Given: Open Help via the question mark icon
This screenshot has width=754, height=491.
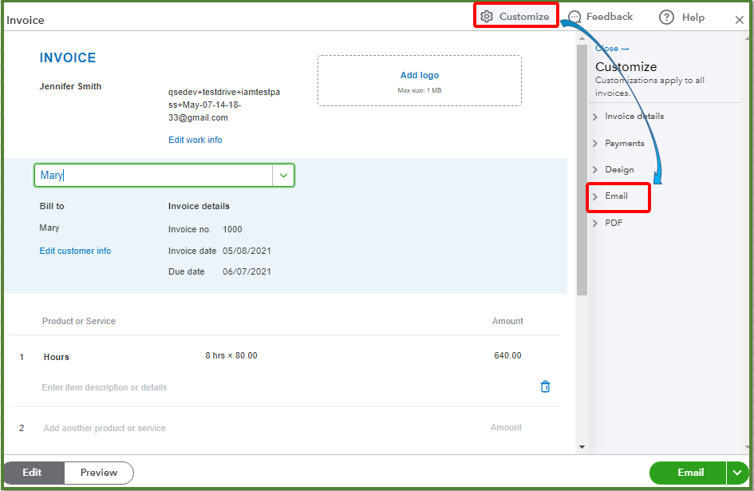Looking at the screenshot, I should click(x=665, y=17).
